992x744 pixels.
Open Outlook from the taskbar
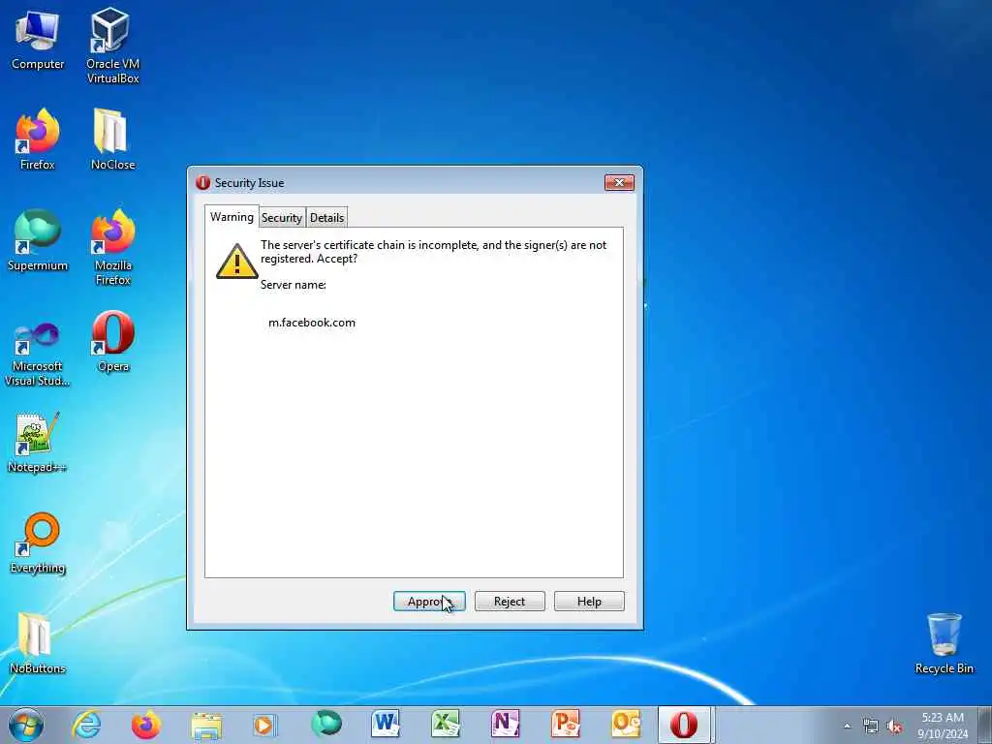coord(626,725)
